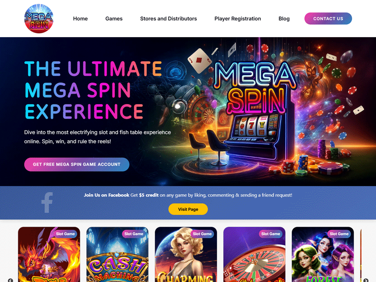The width and height of the screenshot is (376, 282).
Task: Go to the previous game carousel slide
Action: pos(10,280)
